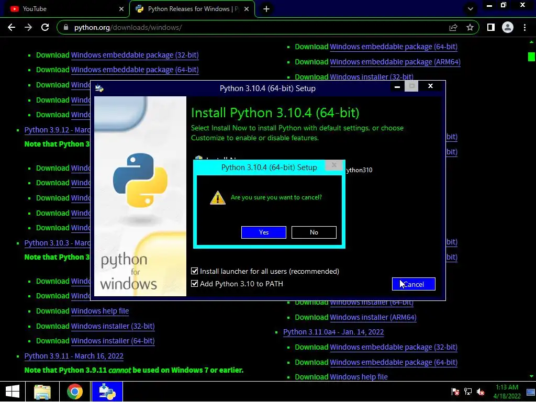The width and height of the screenshot is (536, 402).
Task: Open Windows embeddable package (32-bit) link top left
Action: 135,55
